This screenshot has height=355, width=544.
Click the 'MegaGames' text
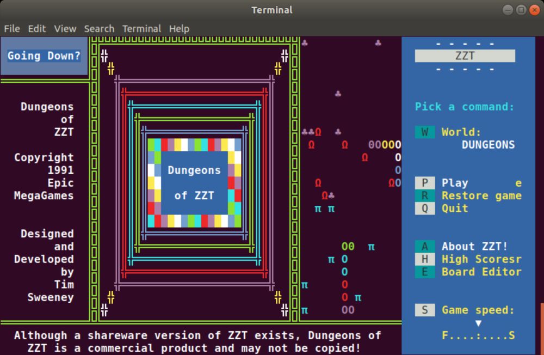pyautogui.click(x=44, y=195)
